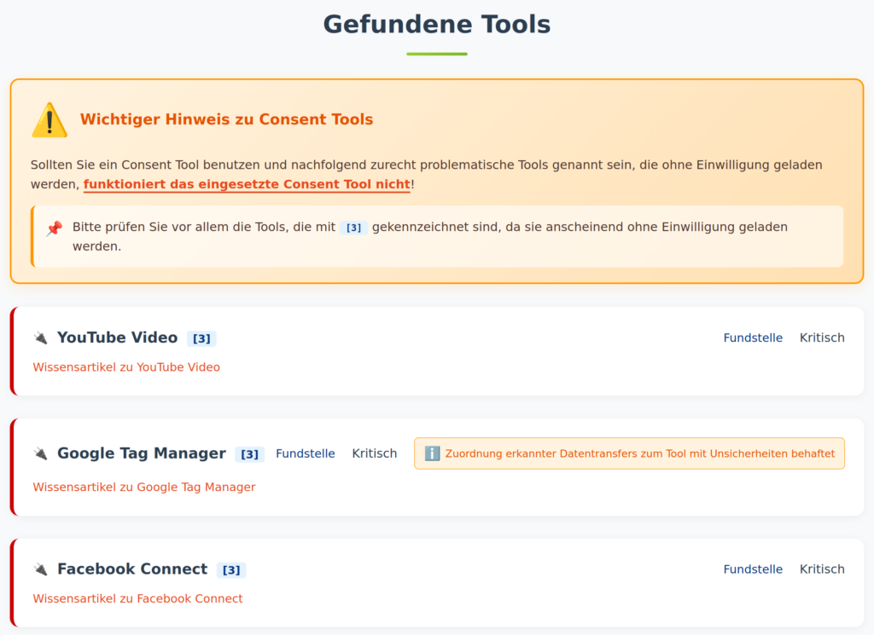874x635 pixels.
Task: Click the 'Gefundene Tools' page title
Action: point(437,25)
